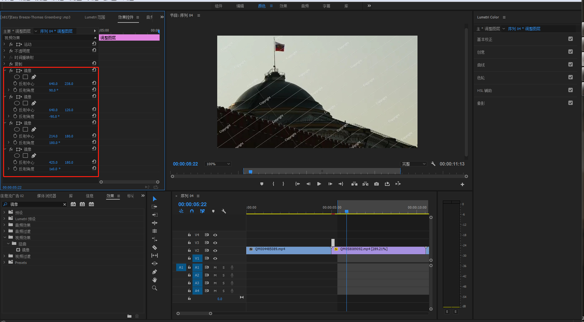The width and height of the screenshot is (584, 322).
Task: Select the Selection arrow tool
Action: pyautogui.click(x=155, y=199)
